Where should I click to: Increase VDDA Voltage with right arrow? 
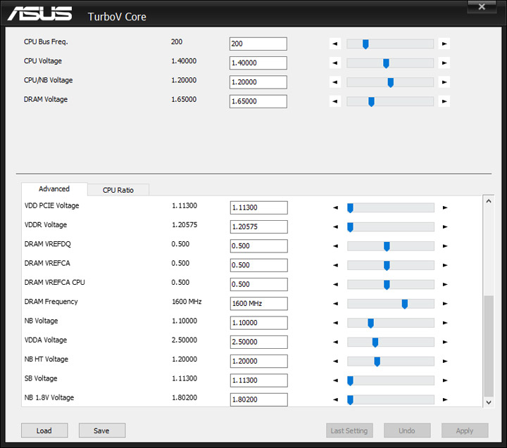tap(445, 342)
